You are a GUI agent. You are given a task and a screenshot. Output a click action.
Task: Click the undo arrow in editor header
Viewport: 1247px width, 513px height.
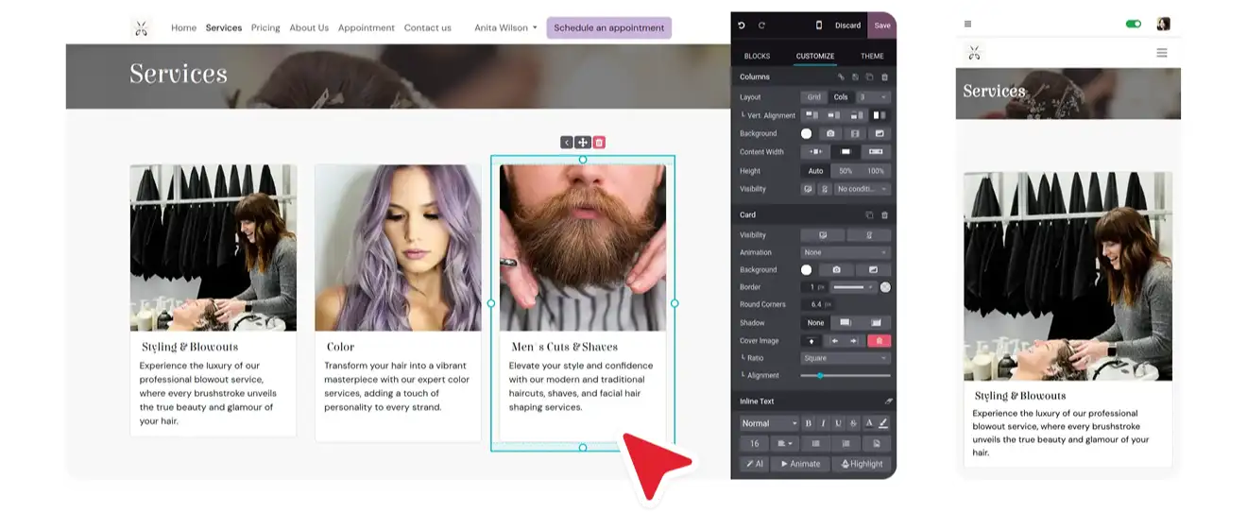click(742, 26)
